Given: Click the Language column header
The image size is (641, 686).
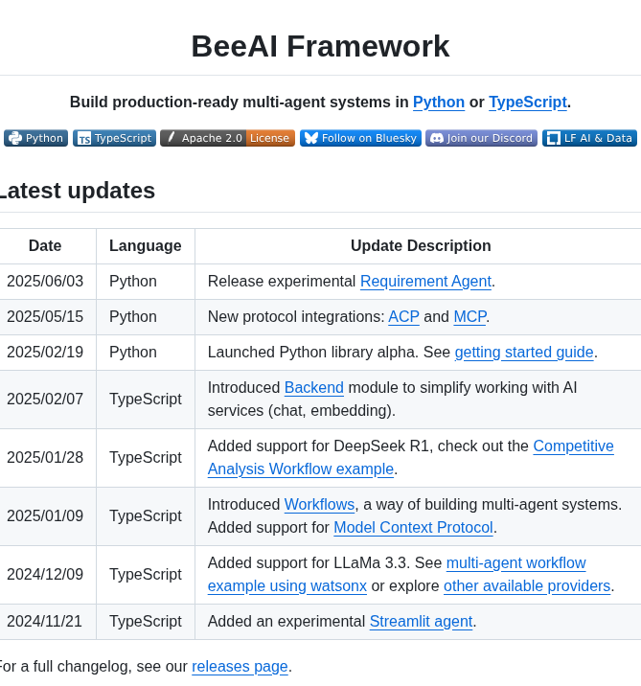Looking at the screenshot, I should (x=146, y=246).
